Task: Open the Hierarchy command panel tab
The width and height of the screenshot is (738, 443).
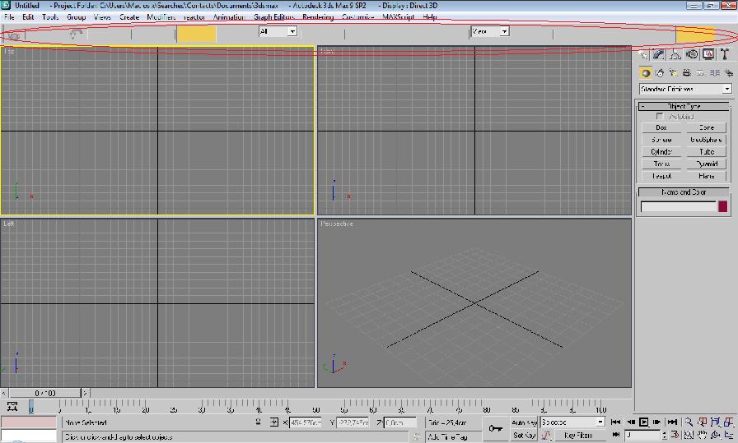Action: pos(675,54)
